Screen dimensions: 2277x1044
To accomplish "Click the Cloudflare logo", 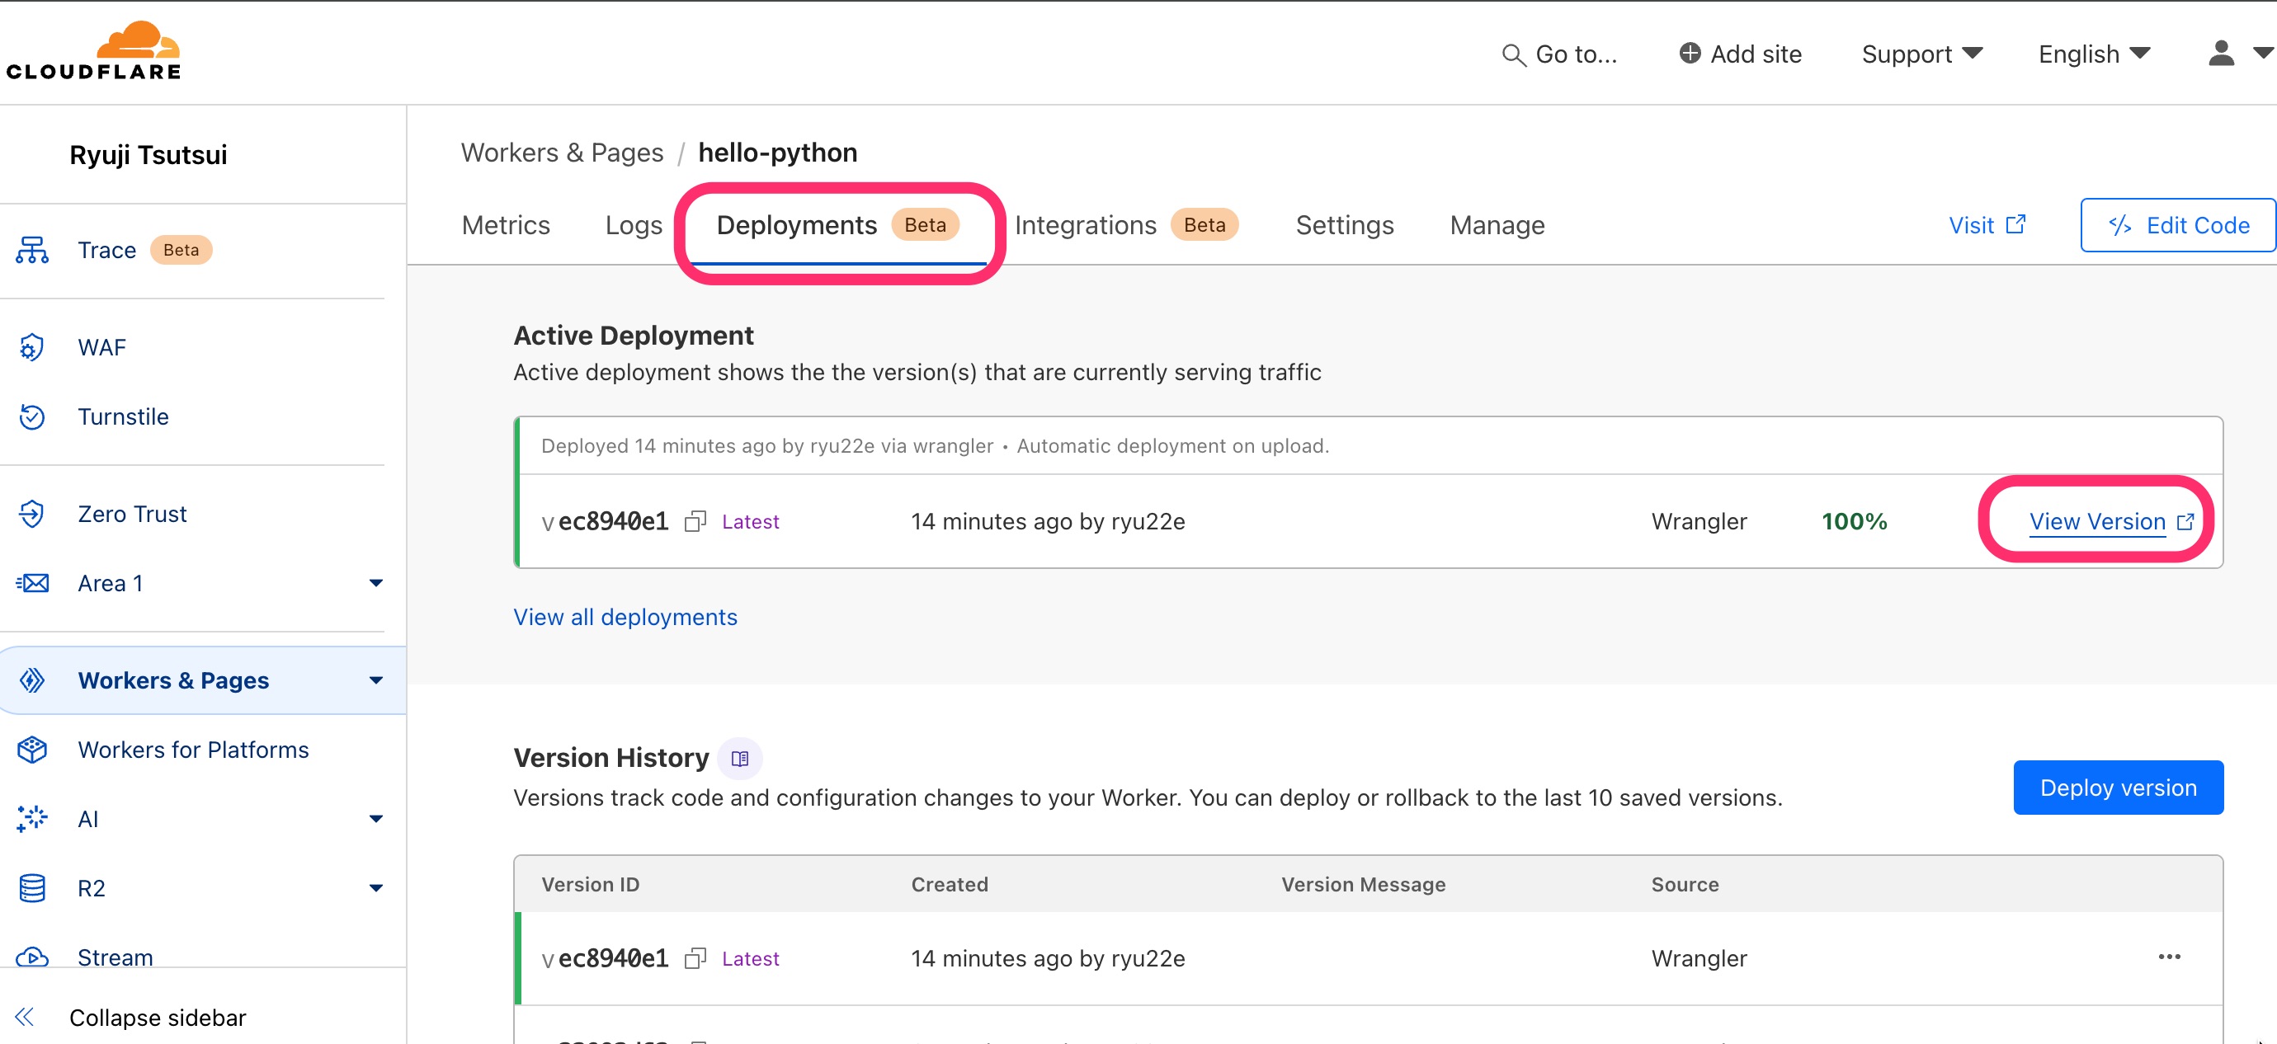I will 94,51.
